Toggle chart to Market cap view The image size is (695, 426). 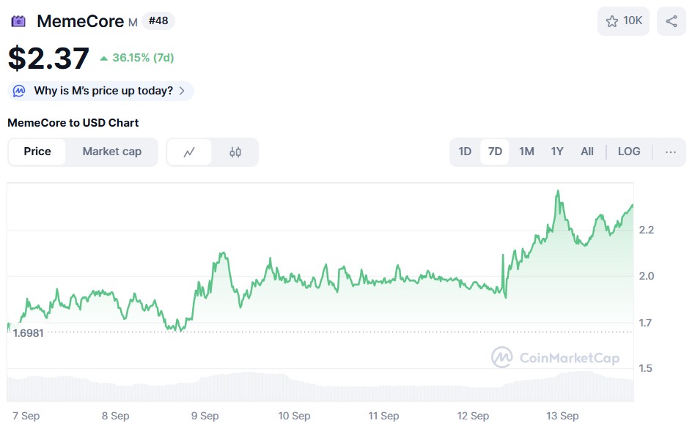pyautogui.click(x=112, y=152)
